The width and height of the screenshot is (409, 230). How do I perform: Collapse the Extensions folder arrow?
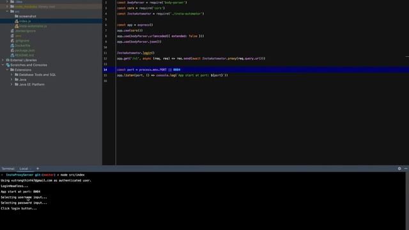pos(7,70)
